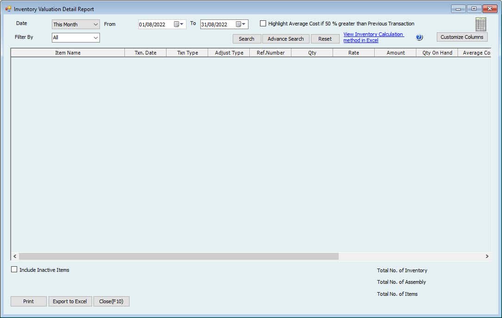Open the Filter By dropdown
The width and height of the screenshot is (502, 318).
point(75,37)
